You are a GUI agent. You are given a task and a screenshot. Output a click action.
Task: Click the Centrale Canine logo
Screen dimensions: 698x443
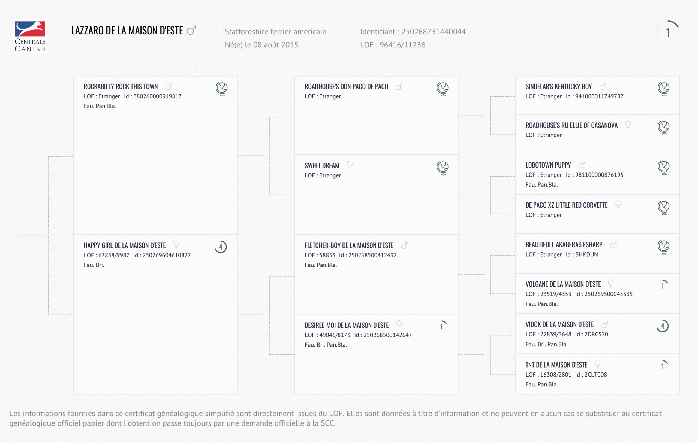click(30, 37)
